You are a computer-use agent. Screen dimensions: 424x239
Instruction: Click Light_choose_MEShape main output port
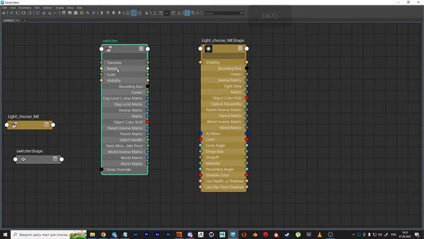(246, 48)
